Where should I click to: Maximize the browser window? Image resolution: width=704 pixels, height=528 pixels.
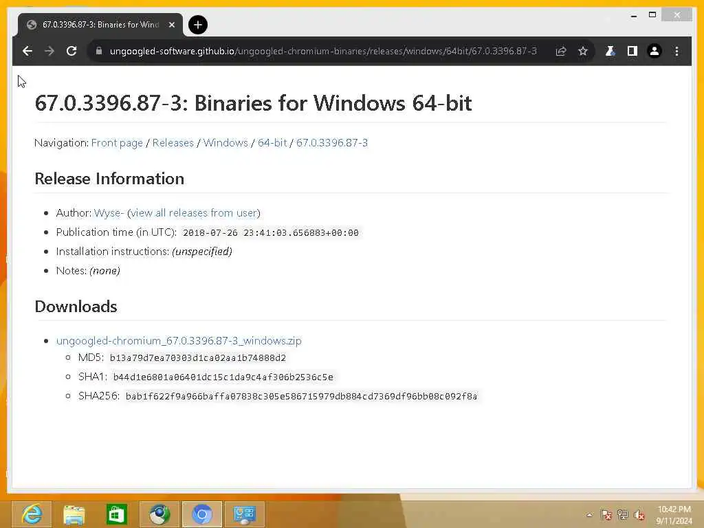point(652,15)
